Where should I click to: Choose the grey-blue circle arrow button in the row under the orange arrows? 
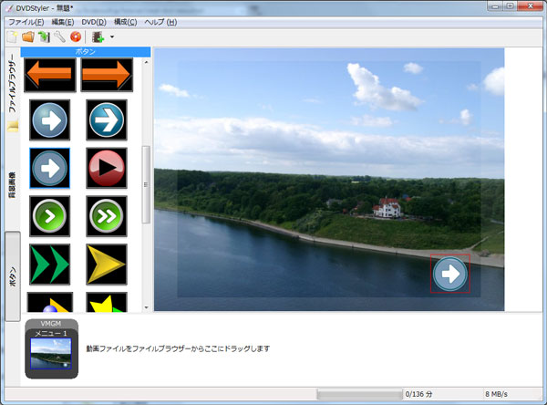click(x=49, y=119)
